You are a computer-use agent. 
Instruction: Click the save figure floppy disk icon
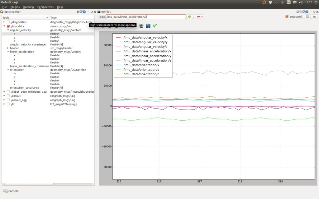pyautogui.click(x=148, y=26)
